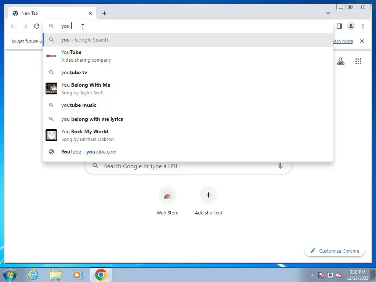Click the muted volume tray icon

coord(339,275)
